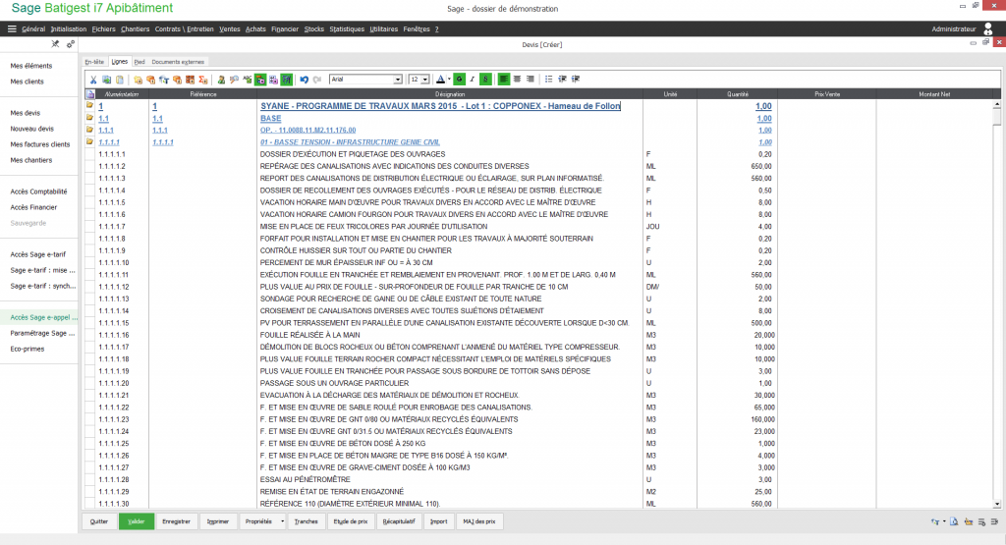Click the Administrateur user avatar icon
The image size is (1006, 545).
point(988,28)
